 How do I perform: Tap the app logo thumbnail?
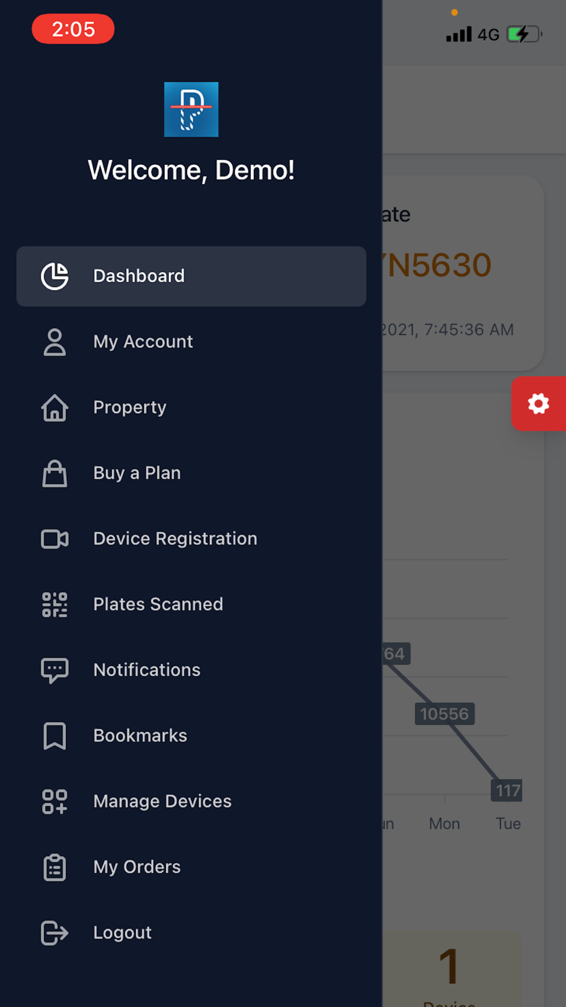click(191, 109)
